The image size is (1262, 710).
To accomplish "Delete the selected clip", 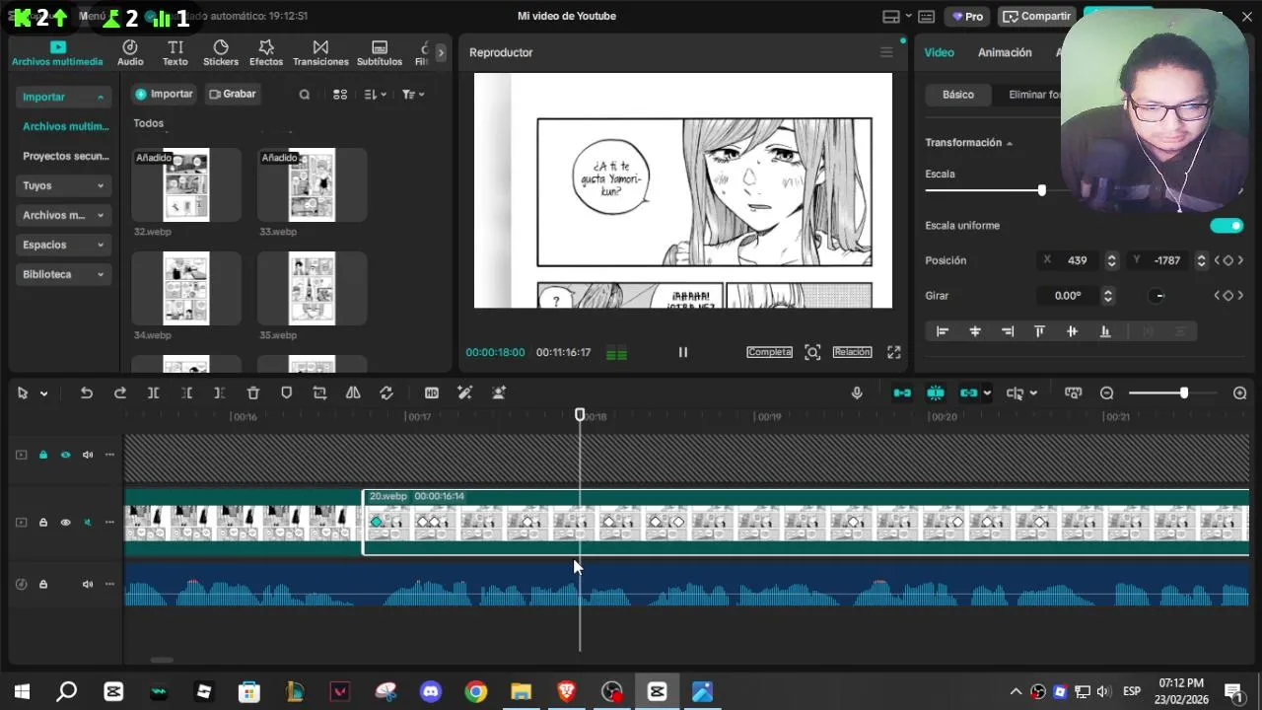I will tap(253, 392).
